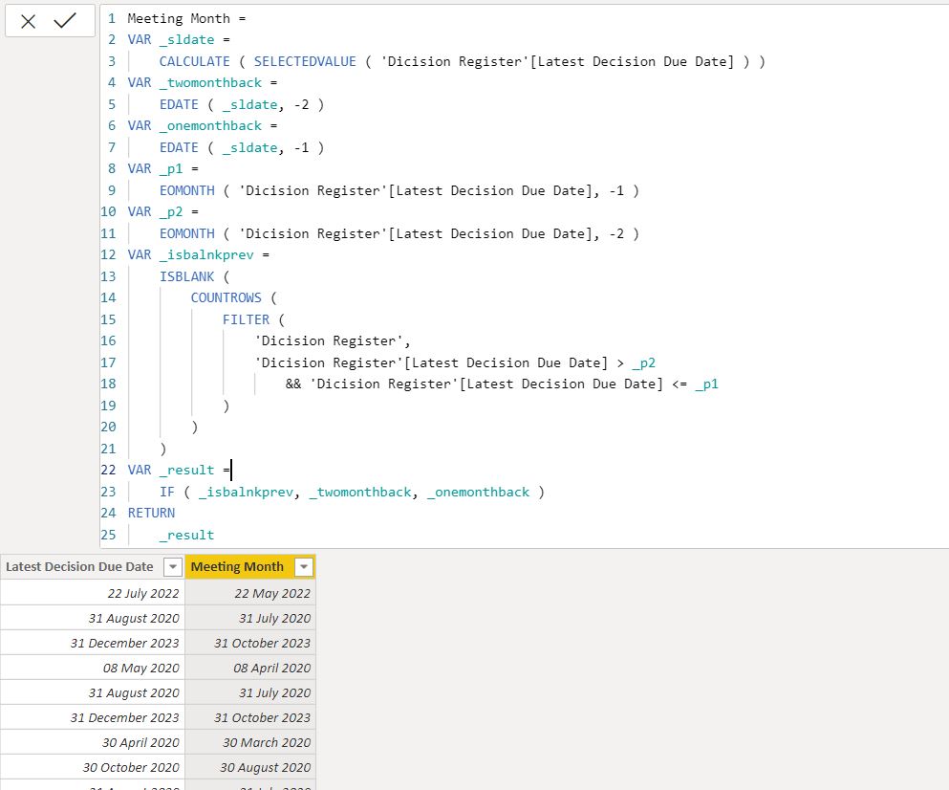Click the _twomonthback variable on line 4
This screenshot has height=790, width=949.
(210, 83)
